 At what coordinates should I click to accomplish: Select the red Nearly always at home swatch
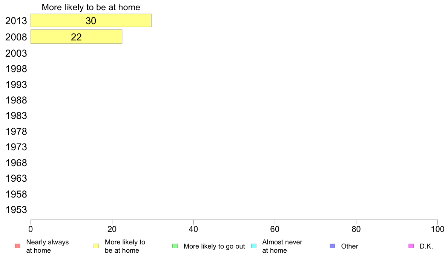(18, 246)
